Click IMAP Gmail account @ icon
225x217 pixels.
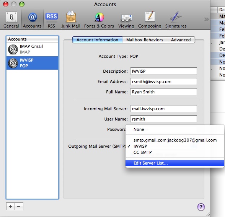point(13,49)
